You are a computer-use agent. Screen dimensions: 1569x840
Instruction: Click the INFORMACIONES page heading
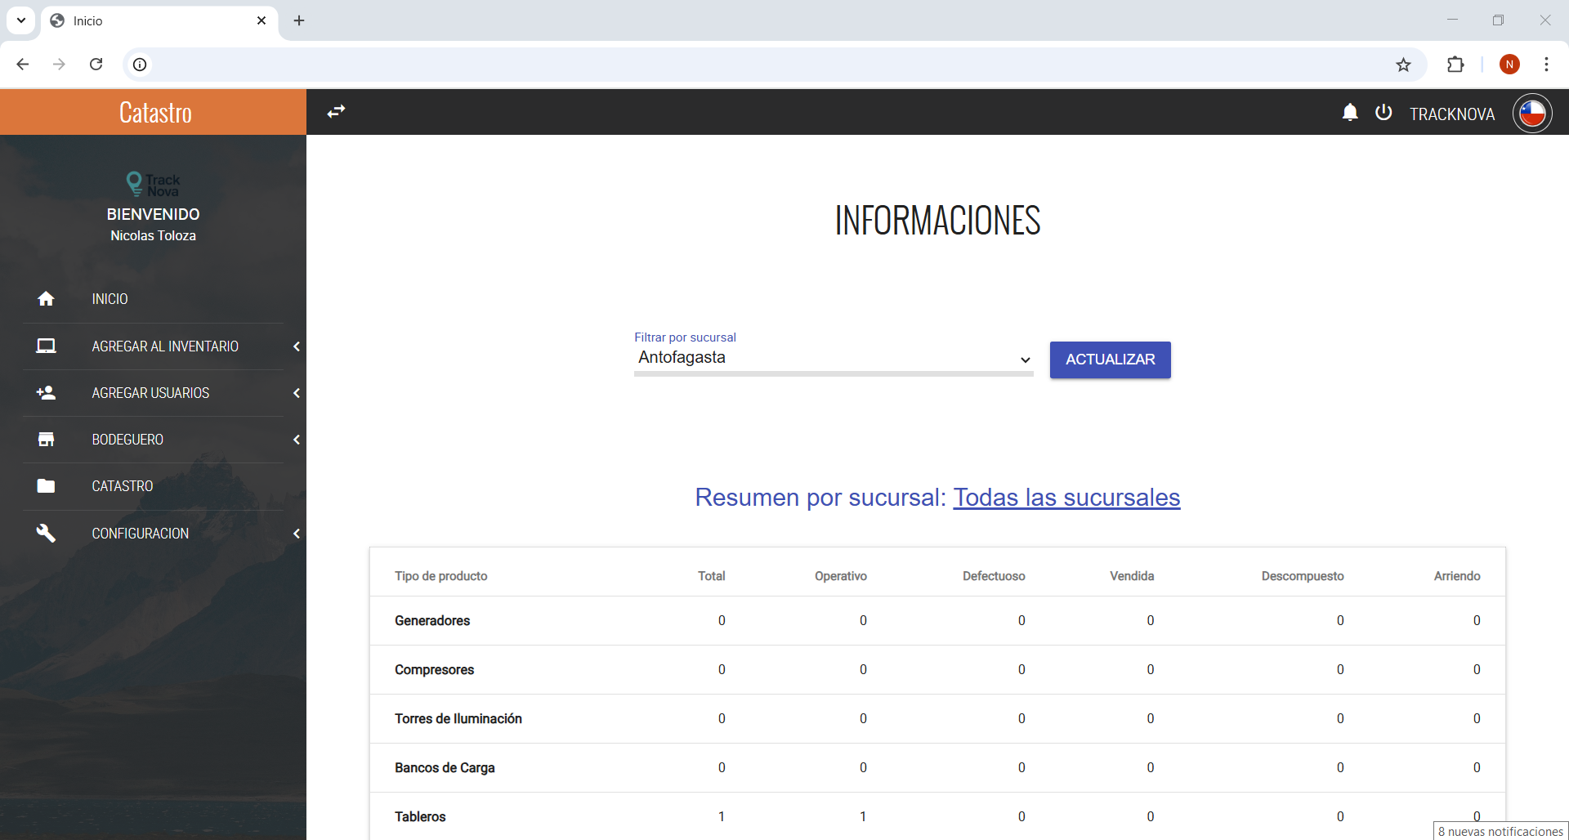937,221
